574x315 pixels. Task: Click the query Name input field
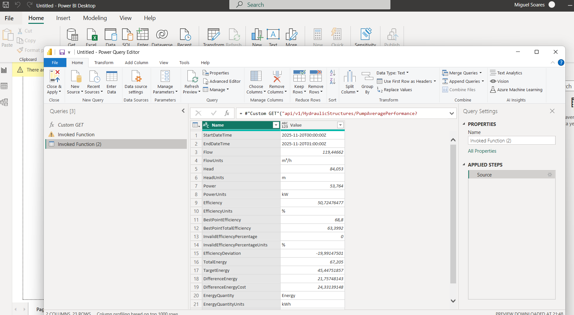click(511, 141)
